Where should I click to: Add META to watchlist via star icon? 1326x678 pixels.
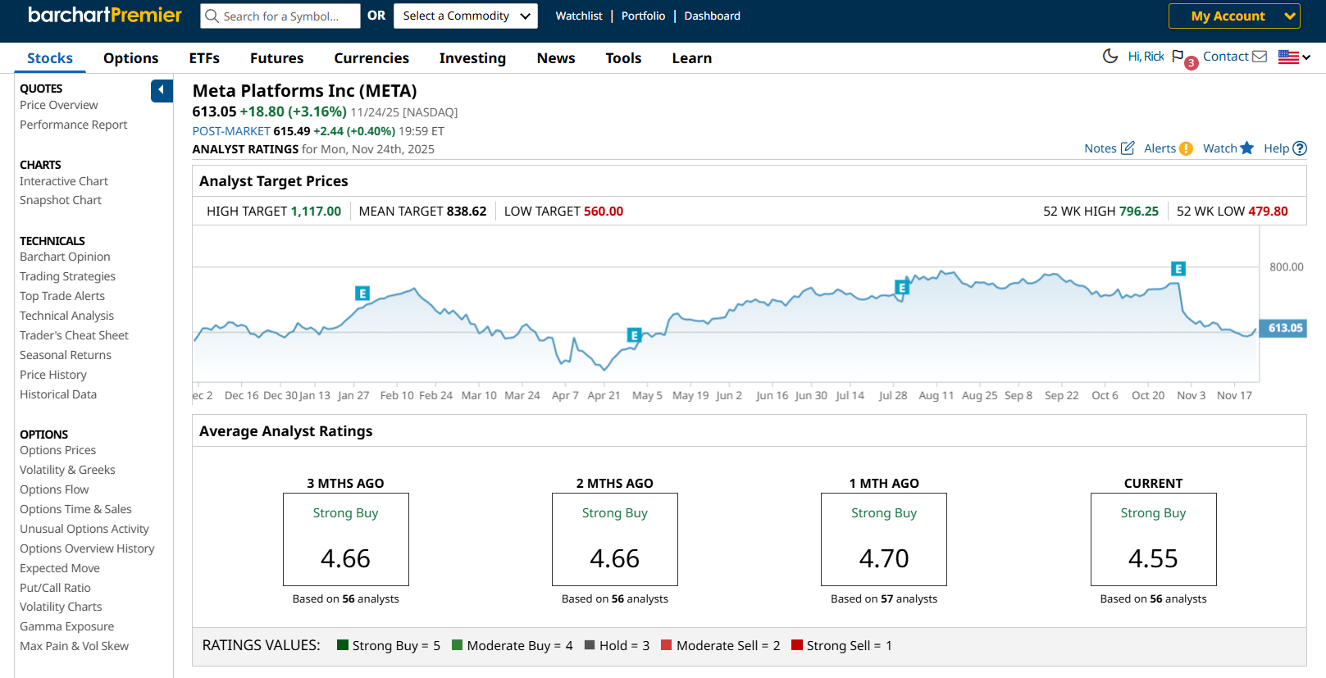[1246, 148]
